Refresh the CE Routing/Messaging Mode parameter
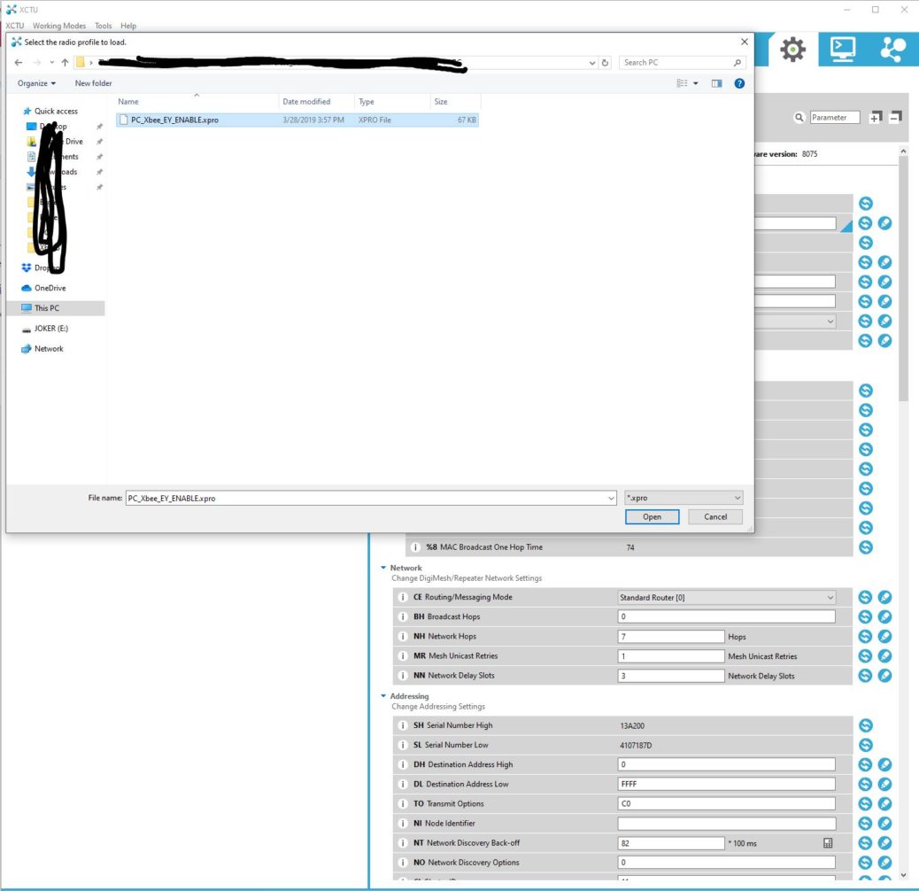 tap(865, 597)
